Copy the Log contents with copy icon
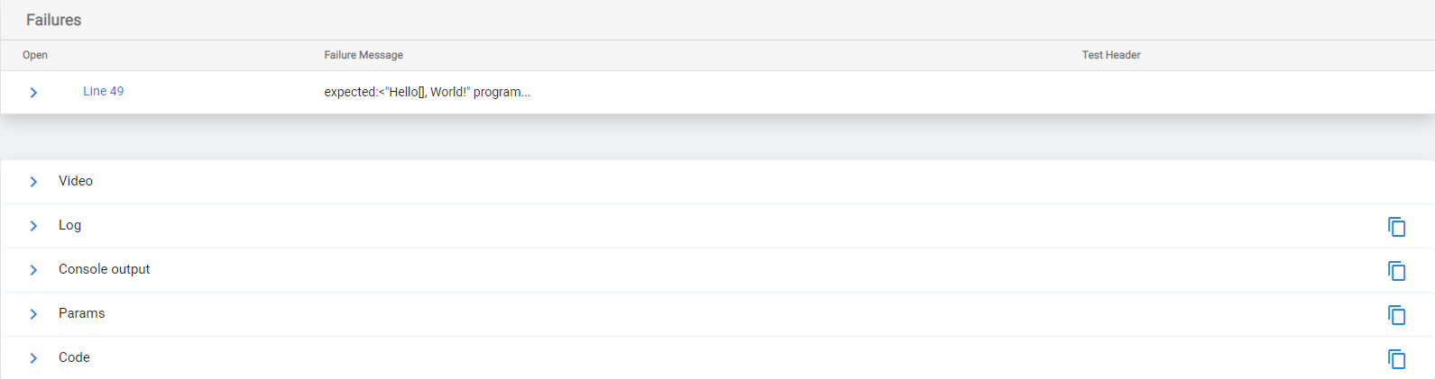Image resolution: width=1435 pixels, height=379 pixels. click(x=1396, y=227)
